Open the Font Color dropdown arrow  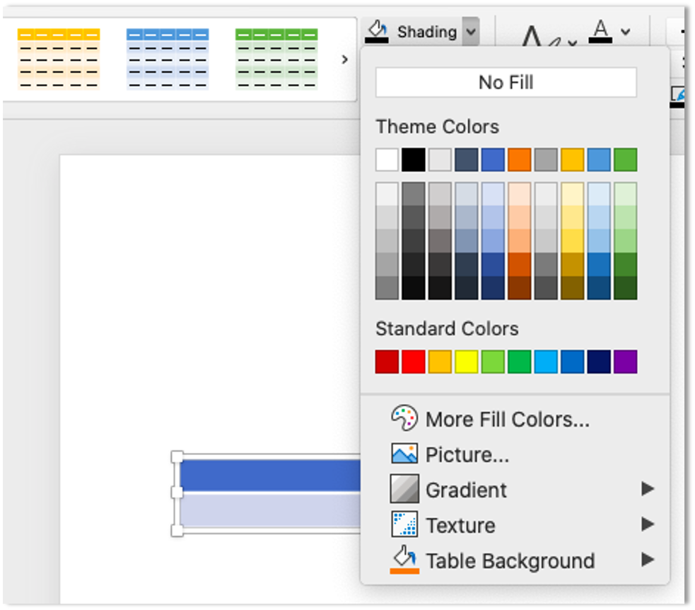pos(624,31)
